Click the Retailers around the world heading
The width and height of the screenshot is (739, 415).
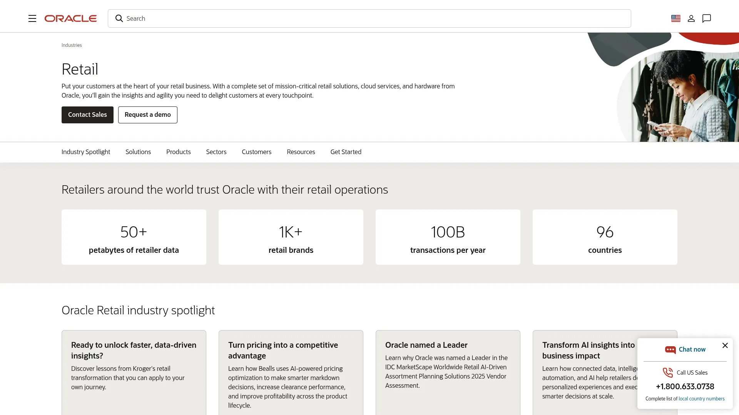[x=225, y=189]
